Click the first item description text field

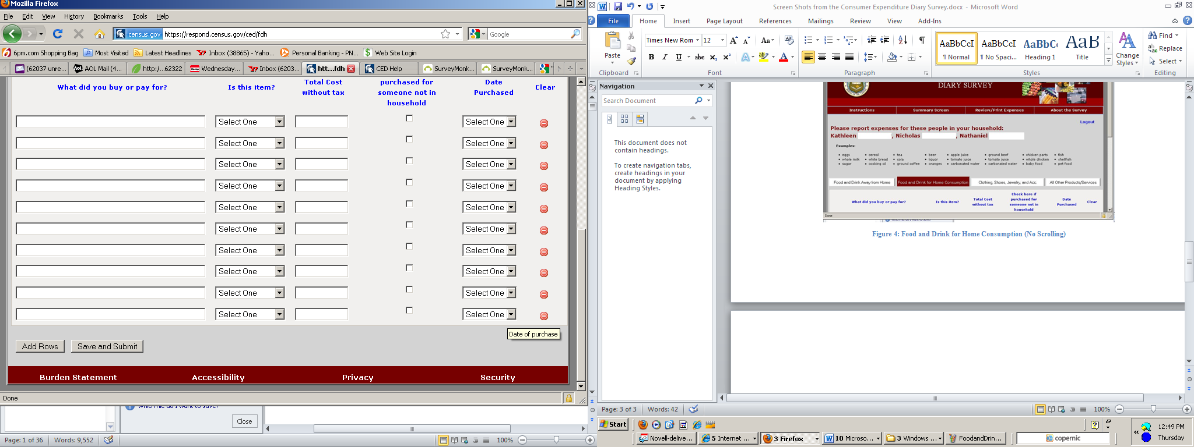(x=110, y=122)
